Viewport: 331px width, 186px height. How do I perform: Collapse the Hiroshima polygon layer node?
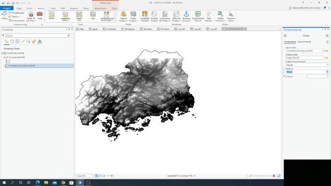click(4, 57)
